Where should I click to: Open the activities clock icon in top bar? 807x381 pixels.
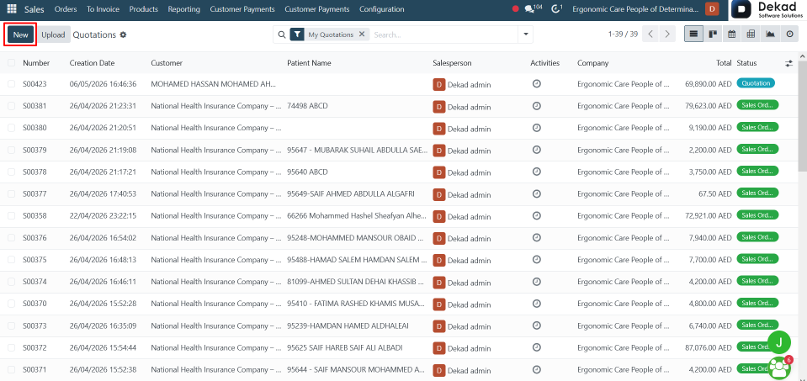point(556,8)
